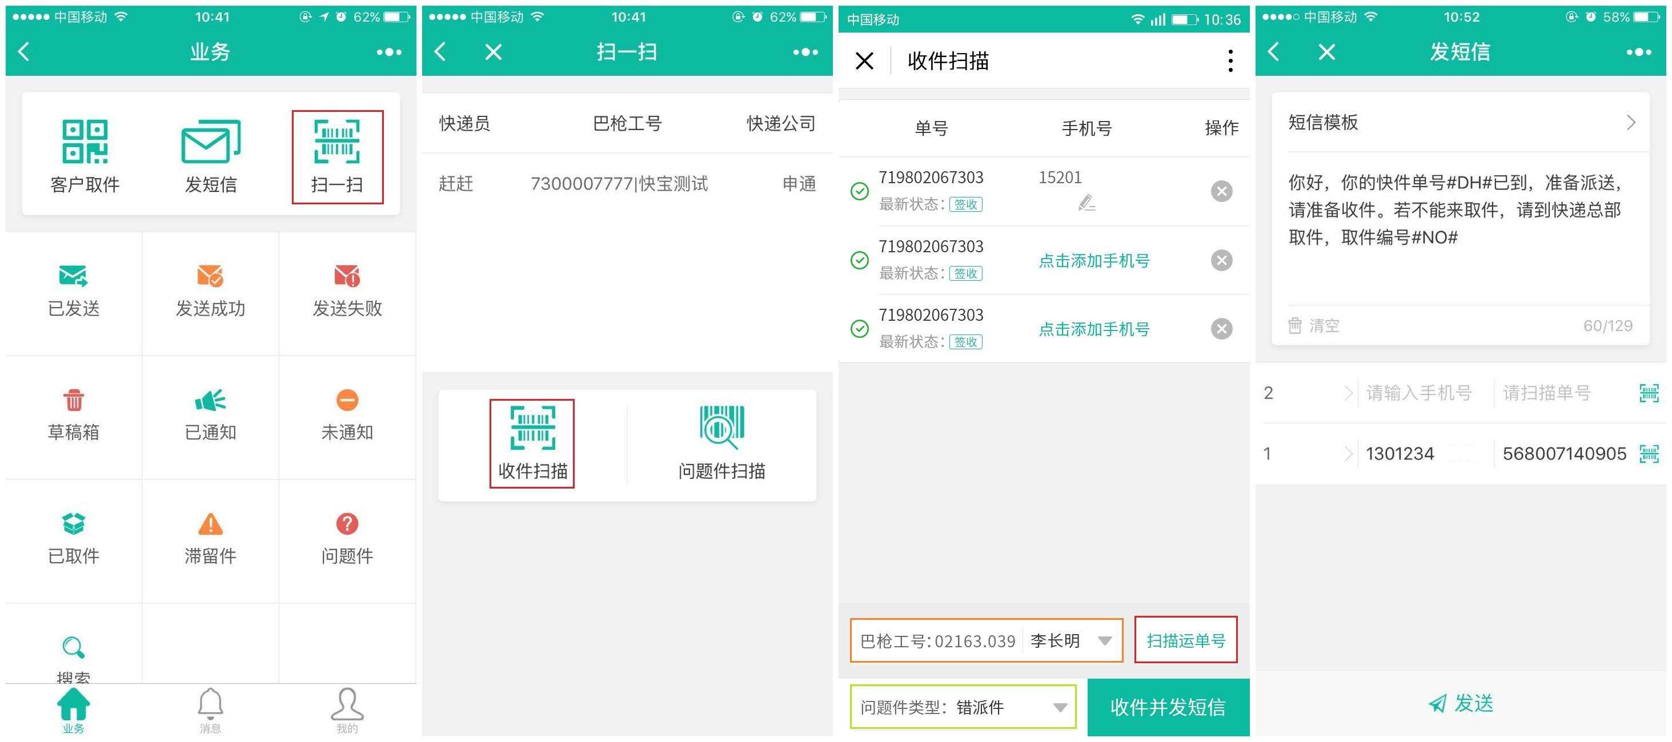Expand 短信模板 chevron
Viewport: 1672px width, 742px height.
(1630, 123)
